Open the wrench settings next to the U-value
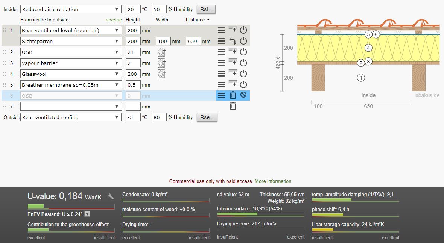 111,196
